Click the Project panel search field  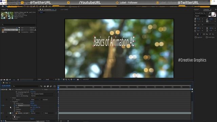pyautogui.click(x=18, y=25)
